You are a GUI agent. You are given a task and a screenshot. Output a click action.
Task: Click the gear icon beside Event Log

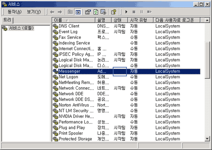[x=55, y=32]
